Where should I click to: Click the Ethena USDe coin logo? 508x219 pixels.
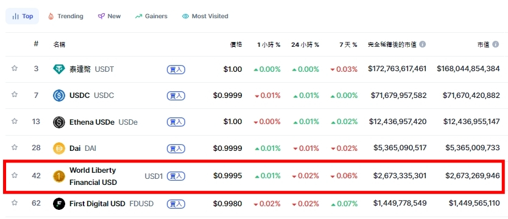pyautogui.click(x=59, y=122)
